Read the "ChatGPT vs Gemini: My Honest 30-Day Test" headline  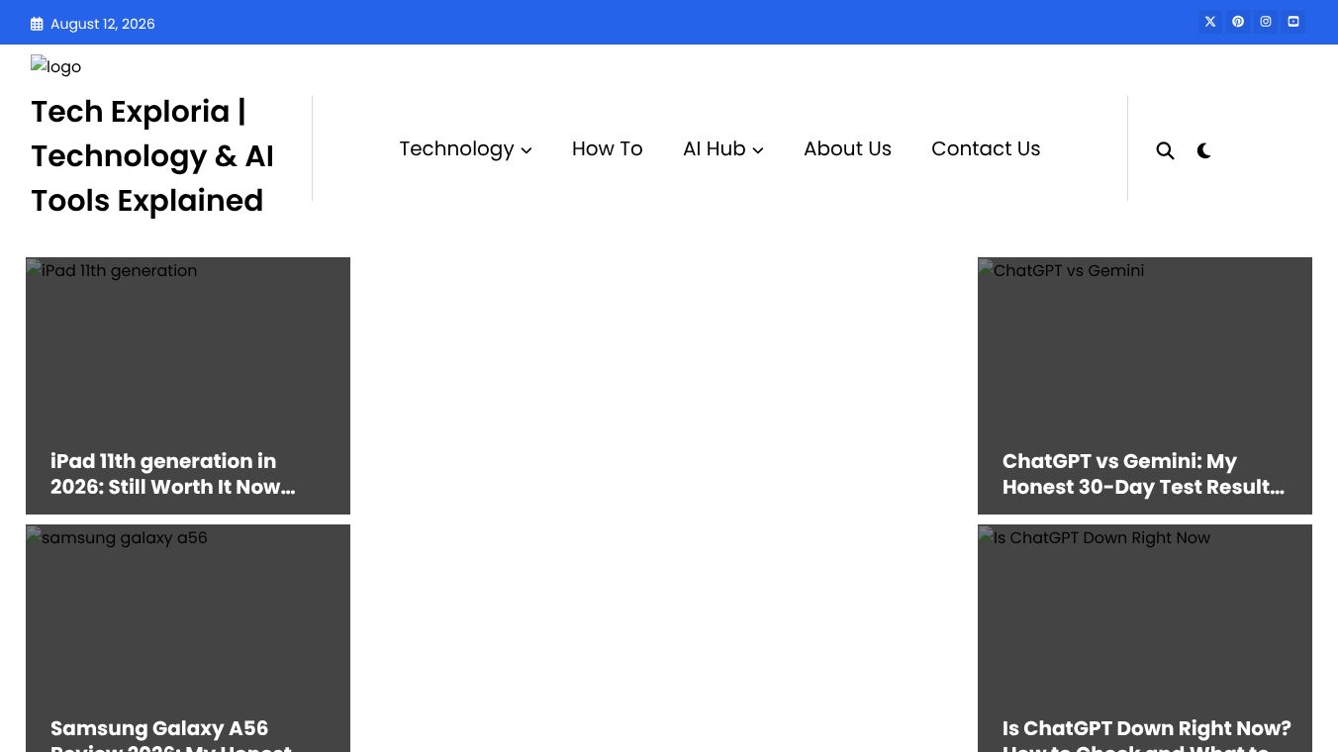1144,474
